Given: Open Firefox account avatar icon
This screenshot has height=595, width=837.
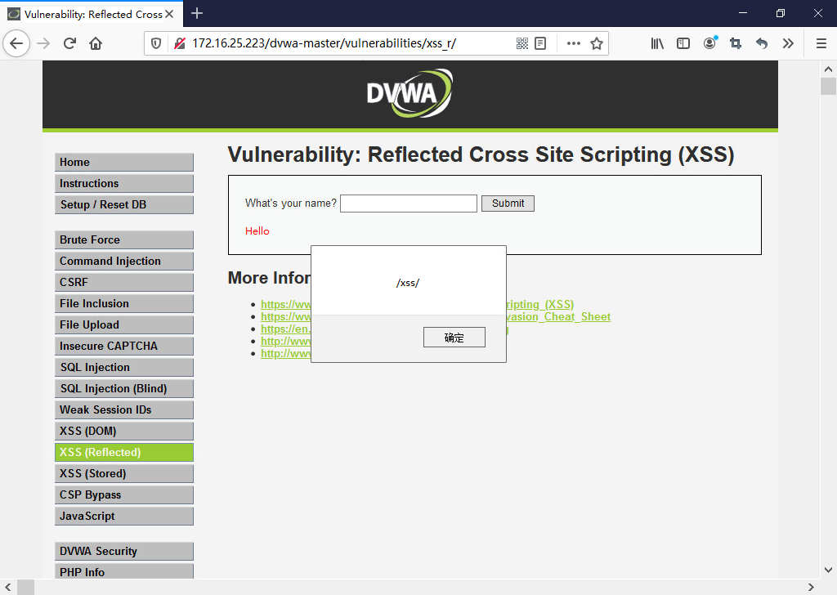Looking at the screenshot, I should pos(709,43).
